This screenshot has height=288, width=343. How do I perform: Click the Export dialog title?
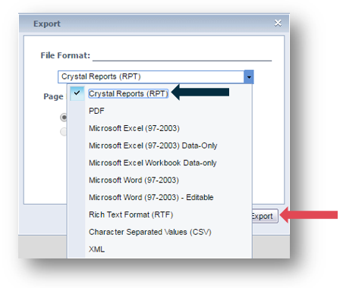(47, 23)
